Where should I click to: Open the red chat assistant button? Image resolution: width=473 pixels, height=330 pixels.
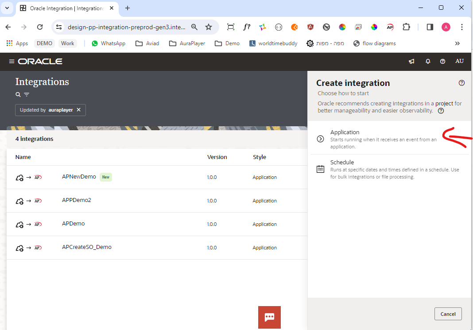click(269, 317)
